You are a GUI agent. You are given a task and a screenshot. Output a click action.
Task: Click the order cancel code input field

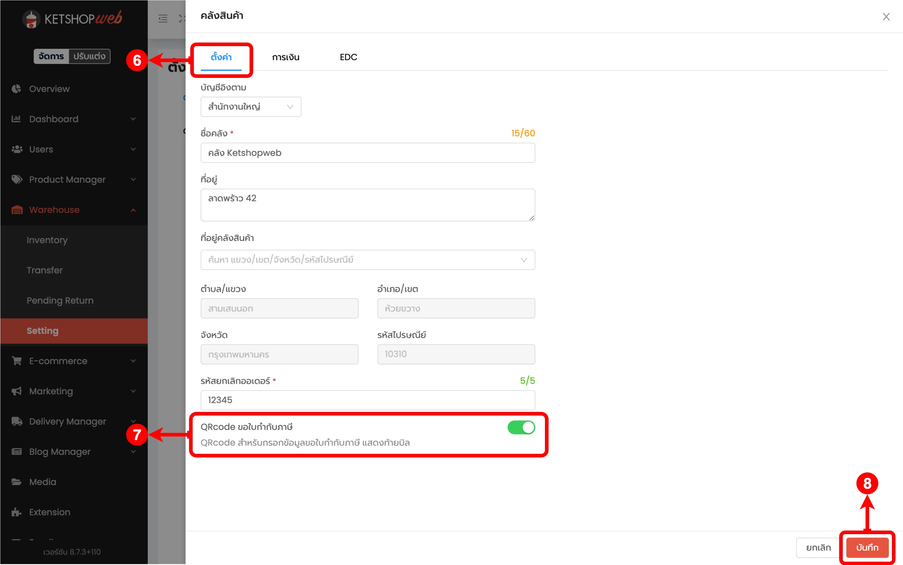click(367, 400)
